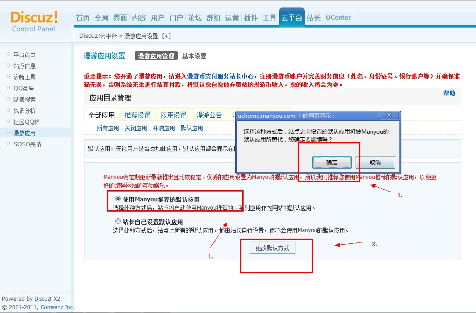Follow the Comsenz Inc. footer link
Screen dimensions: 476x313
(x=57, y=307)
